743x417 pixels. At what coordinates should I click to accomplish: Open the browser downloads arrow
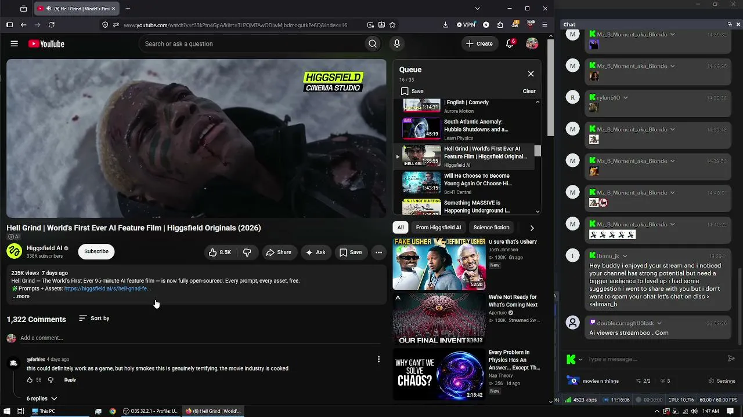(x=445, y=25)
